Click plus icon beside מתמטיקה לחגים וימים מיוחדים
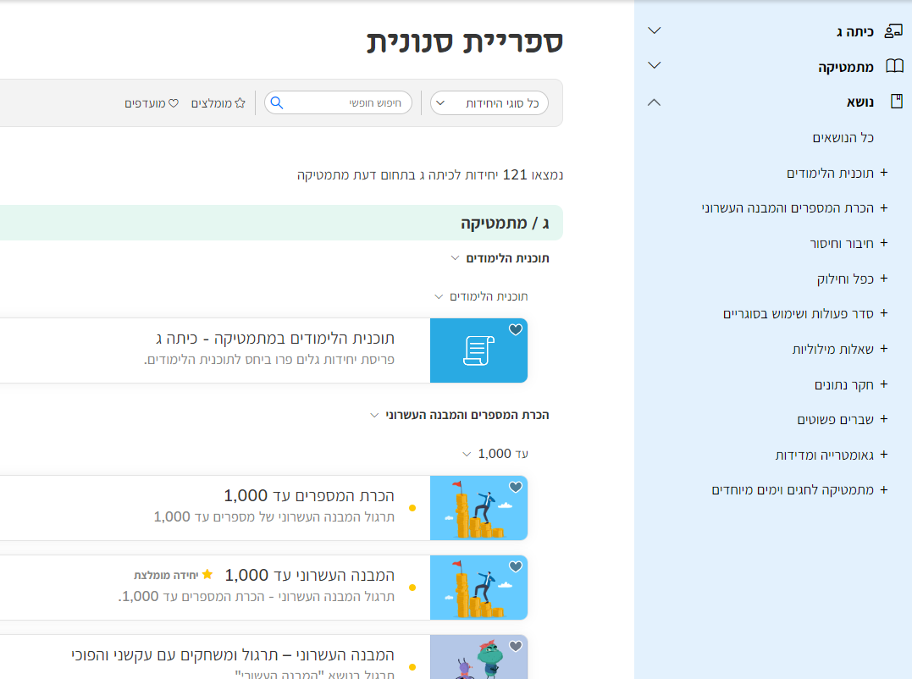912x679 pixels. (x=884, y=489)
